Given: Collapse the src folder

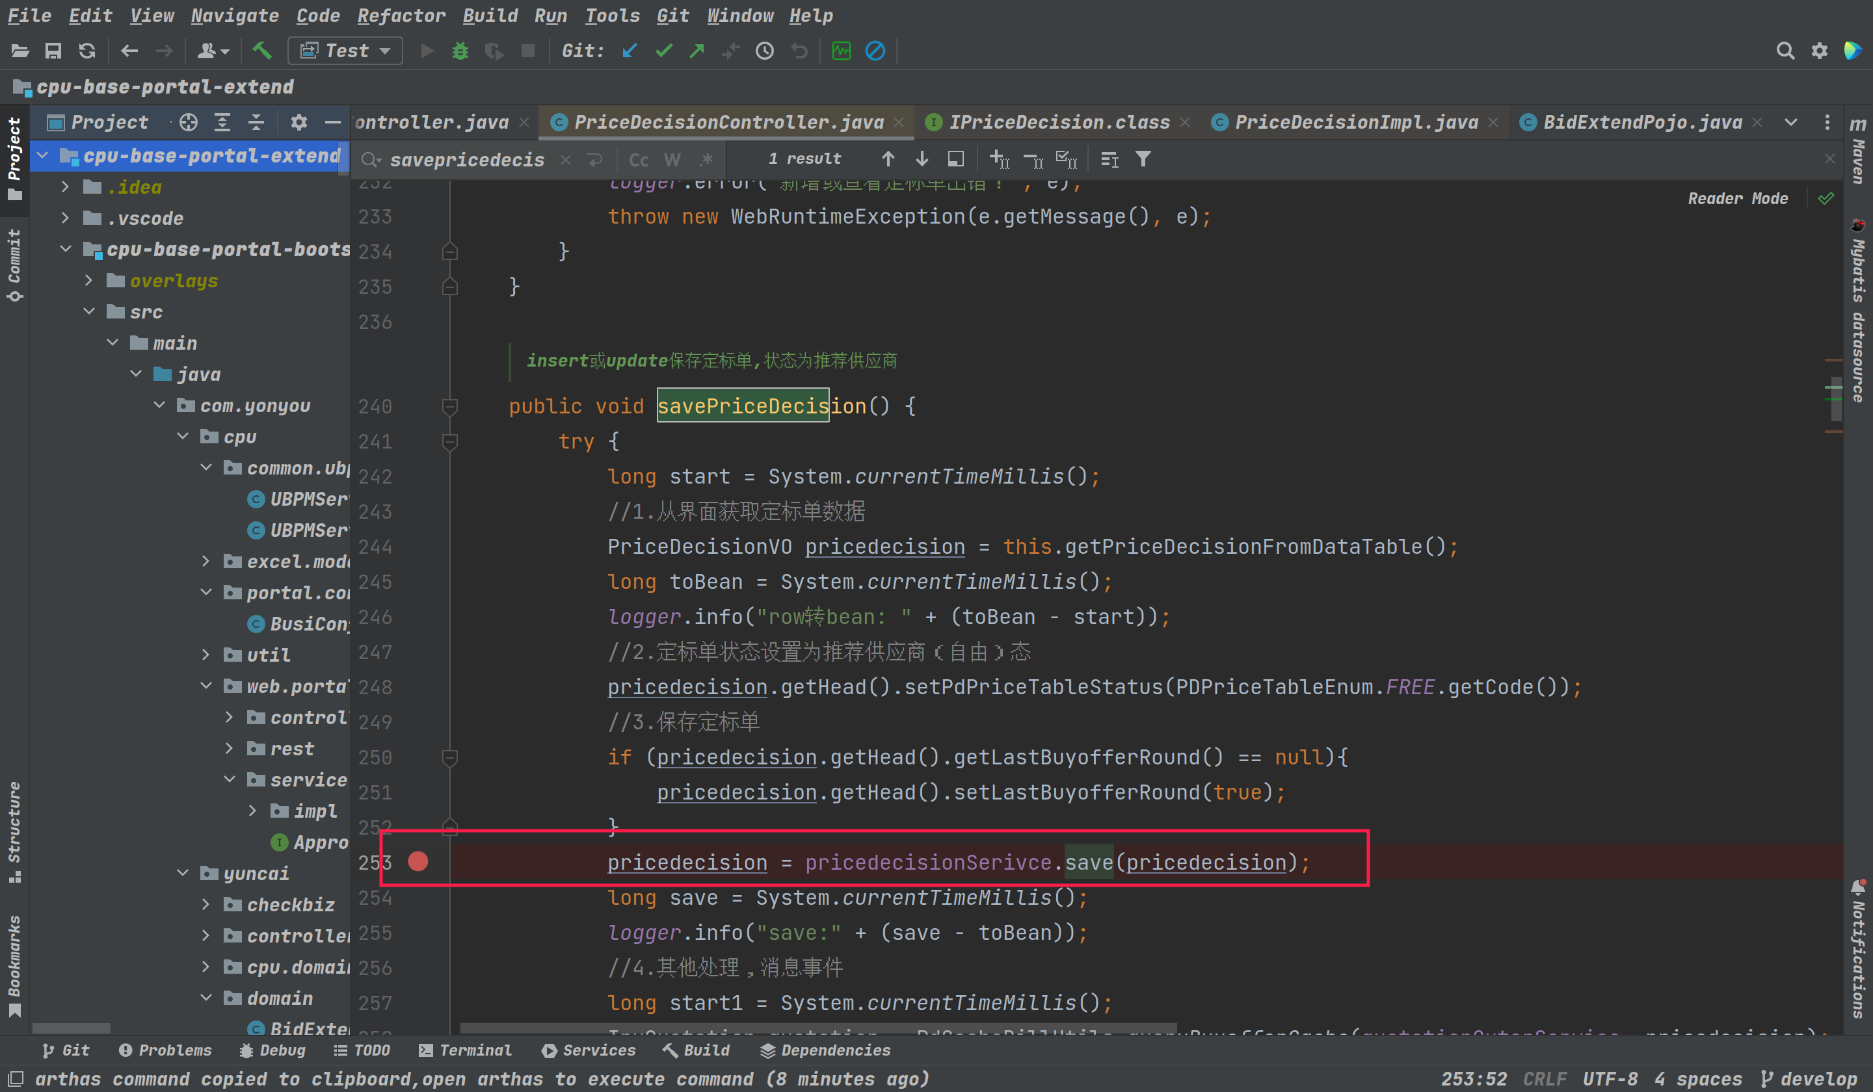Looking at the screenshot, I should click(x=89, y=311).
